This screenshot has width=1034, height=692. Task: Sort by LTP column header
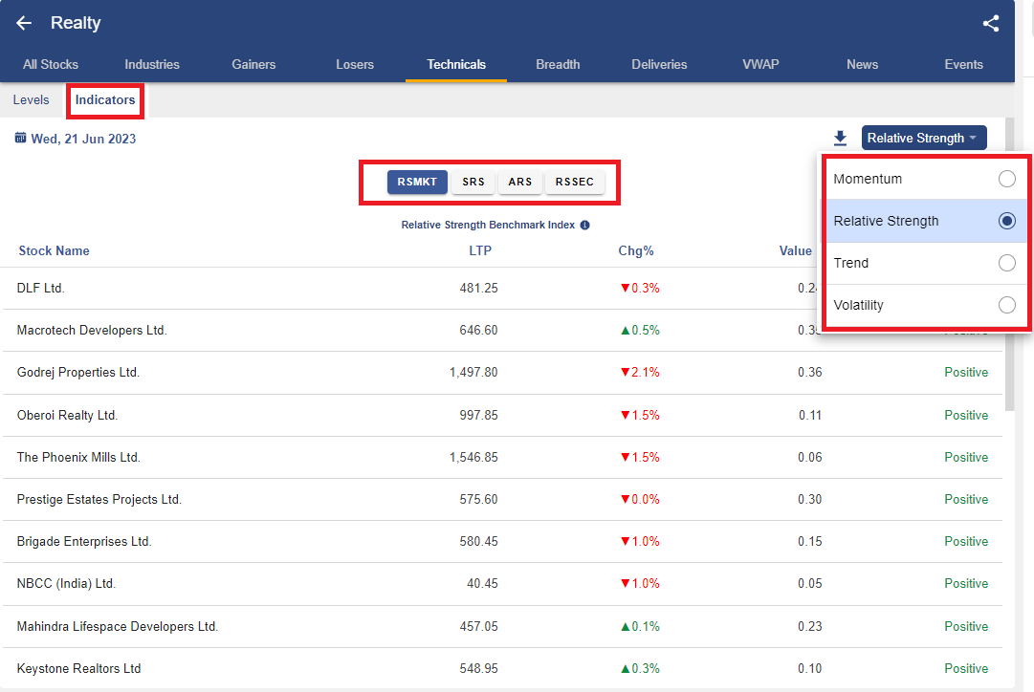pyautogui.click(x=480, y=251)
